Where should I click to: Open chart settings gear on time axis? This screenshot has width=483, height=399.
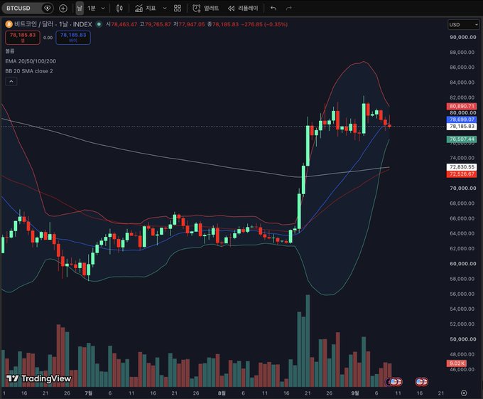point(464,393)
